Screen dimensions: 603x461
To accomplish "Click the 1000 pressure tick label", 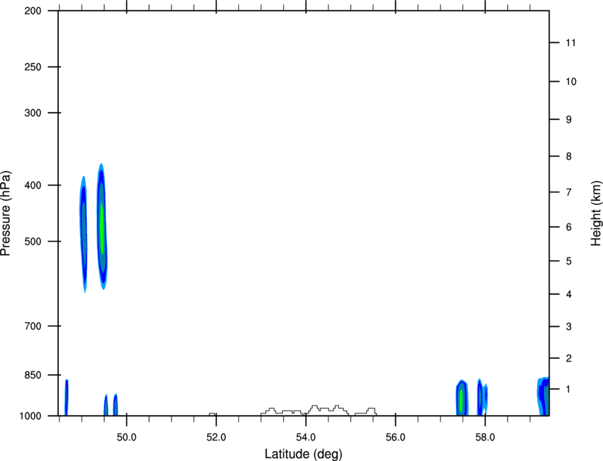I will [x=31, y=416].
